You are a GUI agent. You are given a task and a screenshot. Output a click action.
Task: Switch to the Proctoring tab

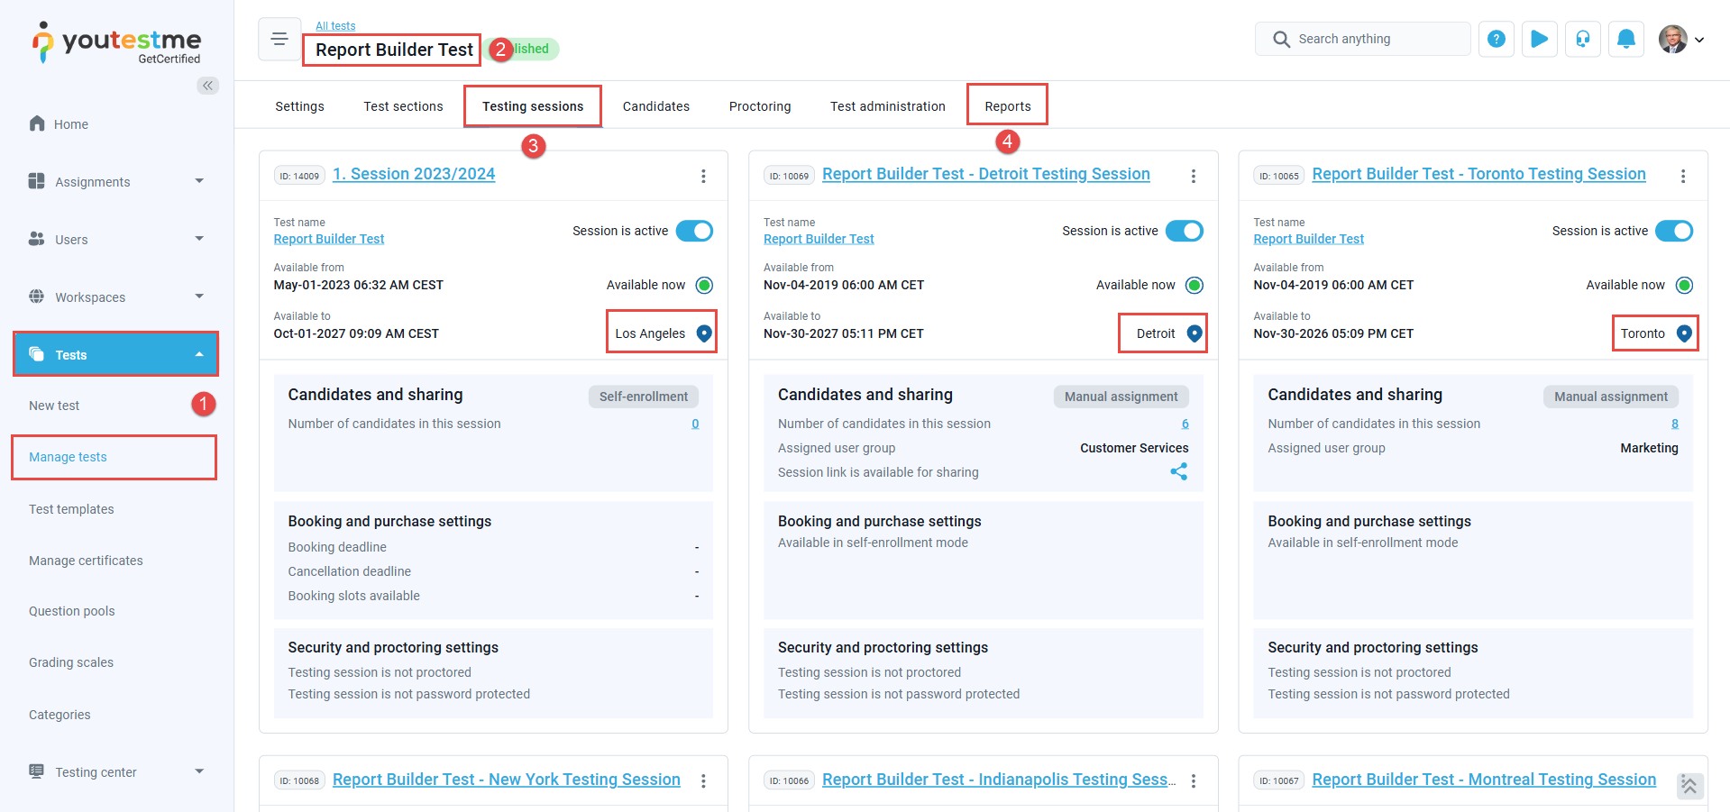pyautogui.click(x=760, y=106)
